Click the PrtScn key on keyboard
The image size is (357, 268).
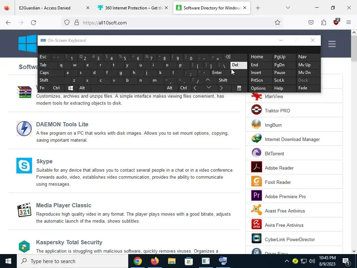(x=260, y=80)
